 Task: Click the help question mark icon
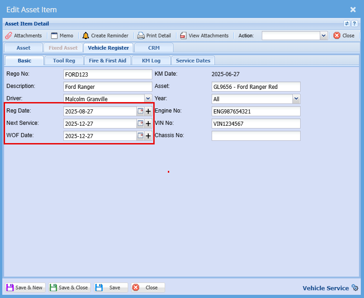click(354, 24)
